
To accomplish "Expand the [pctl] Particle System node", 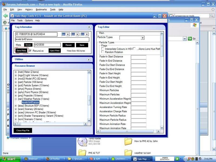I will click(x=16, y=86).
